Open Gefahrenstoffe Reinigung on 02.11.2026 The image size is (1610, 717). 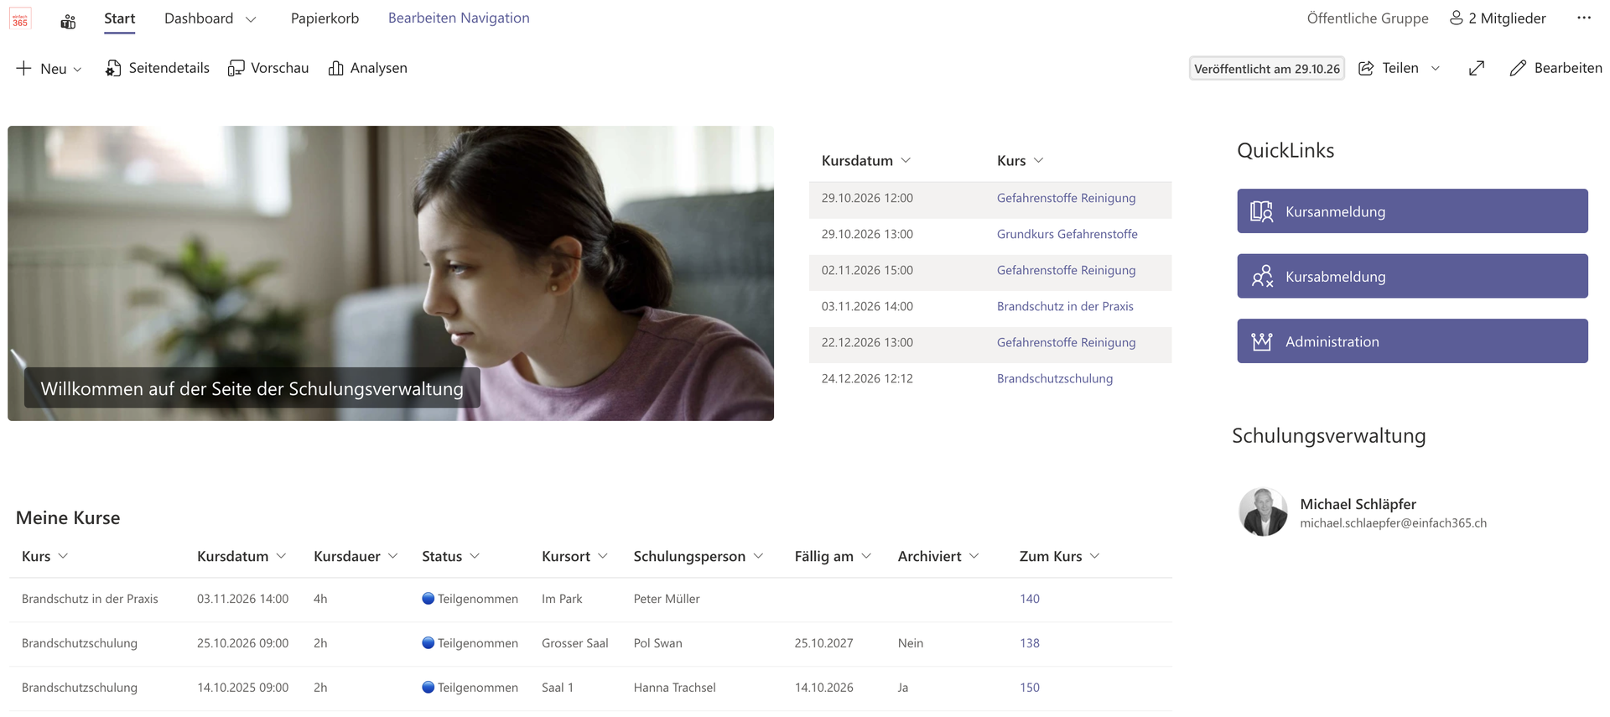pyautogui.click(x=1066, y=270)
